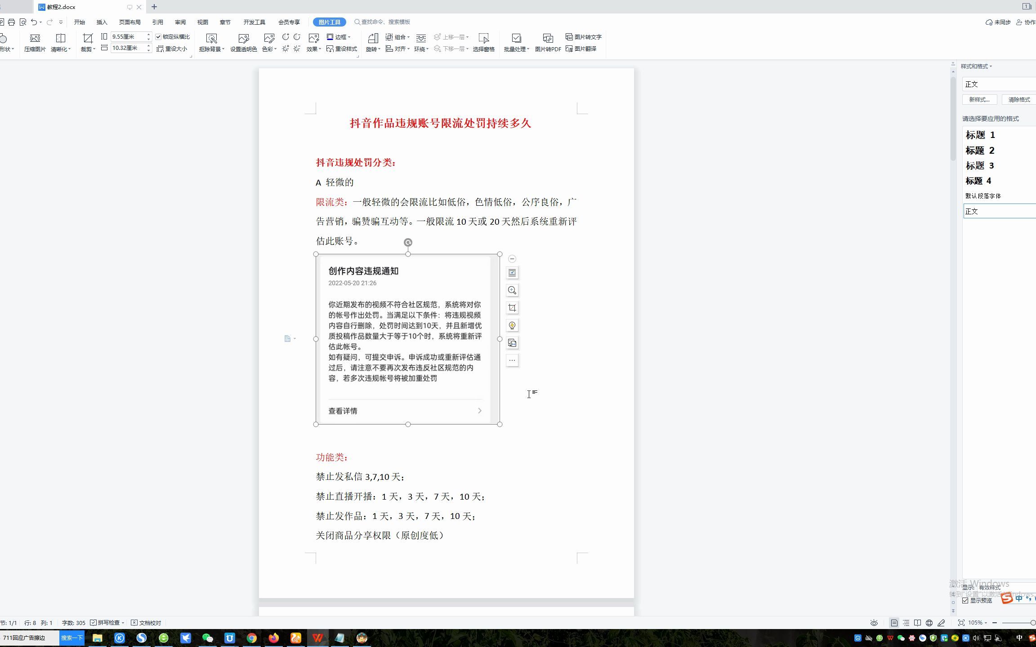Image resolution: width=1036 pixels, height=647 pixels.
Task: Click the undo arrow icon
Action: tap(34, 22)
